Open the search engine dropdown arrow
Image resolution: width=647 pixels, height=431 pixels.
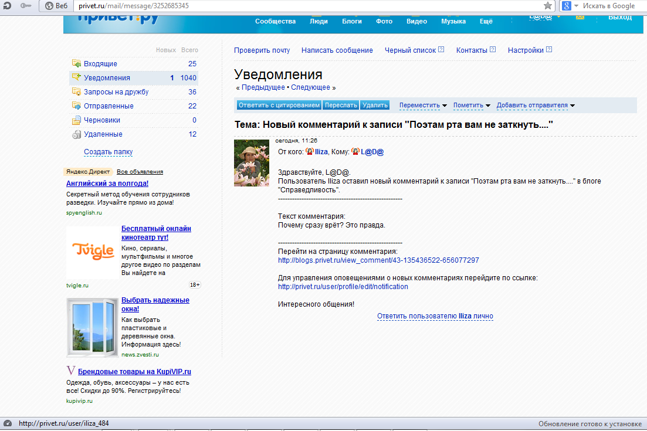(x=576, y=6)
